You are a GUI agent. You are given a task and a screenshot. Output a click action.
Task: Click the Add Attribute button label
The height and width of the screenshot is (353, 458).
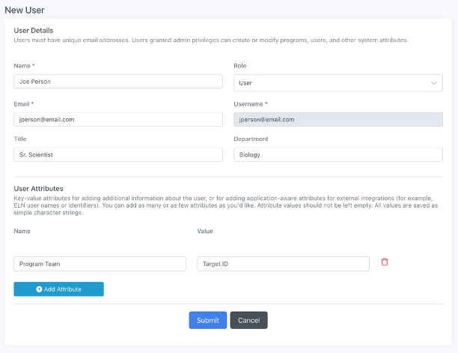pos(62,289)
